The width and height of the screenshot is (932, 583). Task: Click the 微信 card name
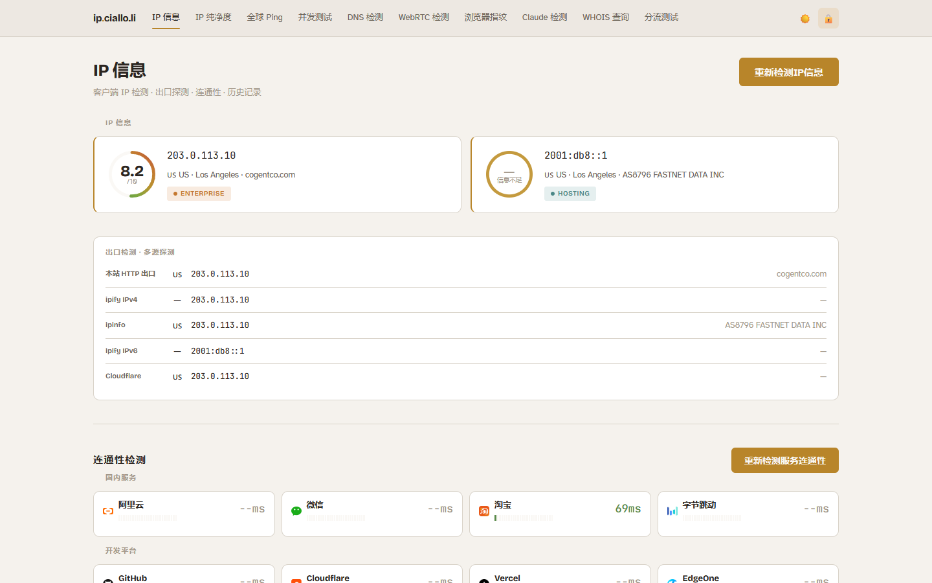click(x=315, y=505)
